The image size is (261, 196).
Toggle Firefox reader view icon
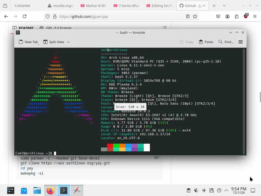point(188,16)
